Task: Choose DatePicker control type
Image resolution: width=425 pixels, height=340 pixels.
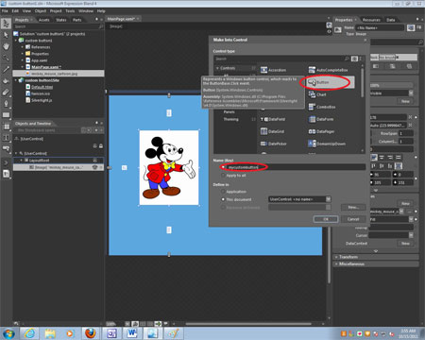Action: point(274,144)
